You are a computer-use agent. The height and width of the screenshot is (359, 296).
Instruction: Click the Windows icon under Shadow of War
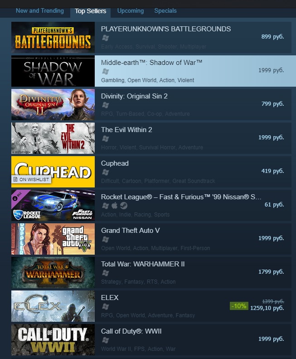pyautogui.click(x=105, y=71)
